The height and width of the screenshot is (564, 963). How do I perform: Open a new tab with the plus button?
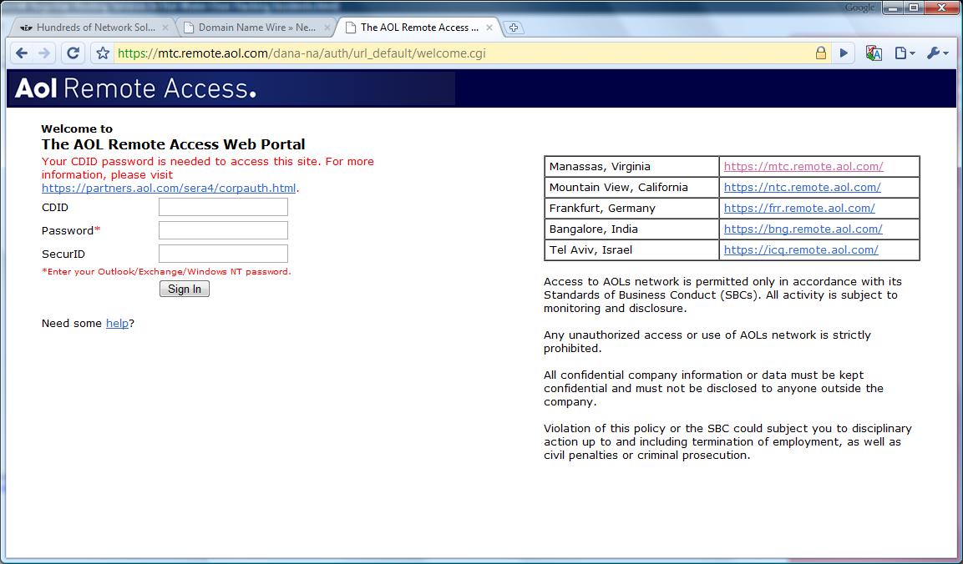[514, 28]
